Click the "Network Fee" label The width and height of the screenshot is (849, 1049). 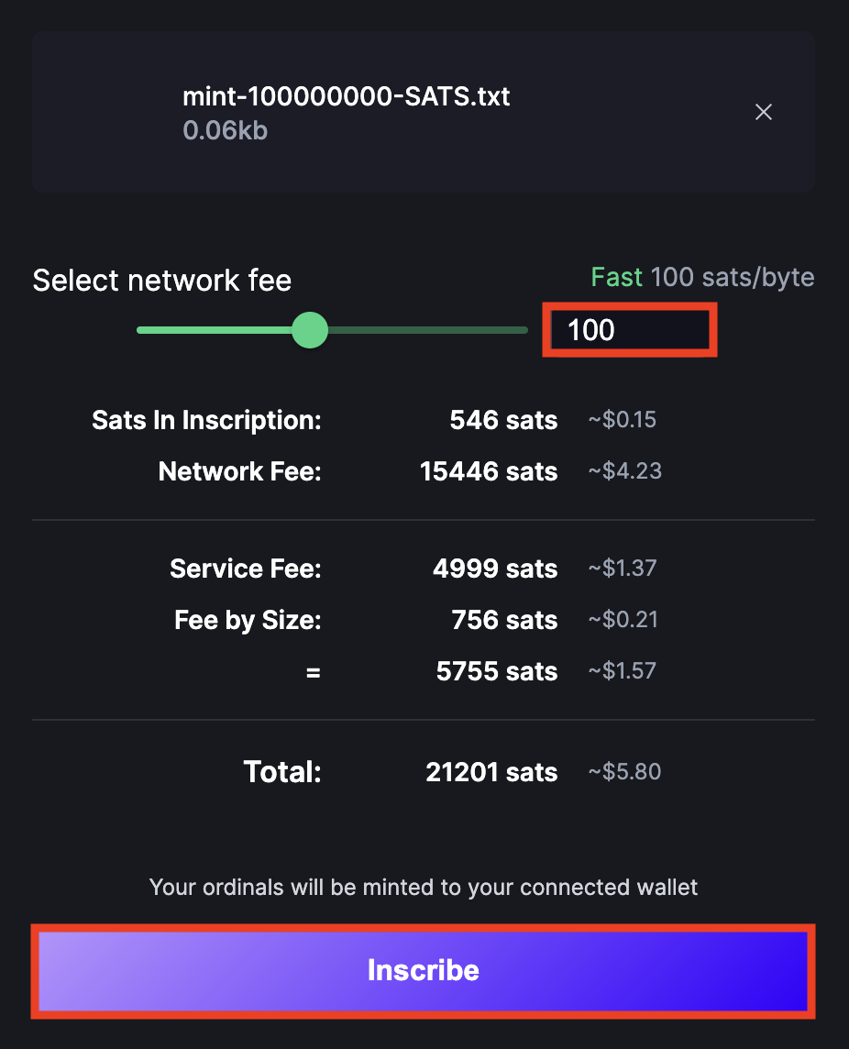(239, 471)
